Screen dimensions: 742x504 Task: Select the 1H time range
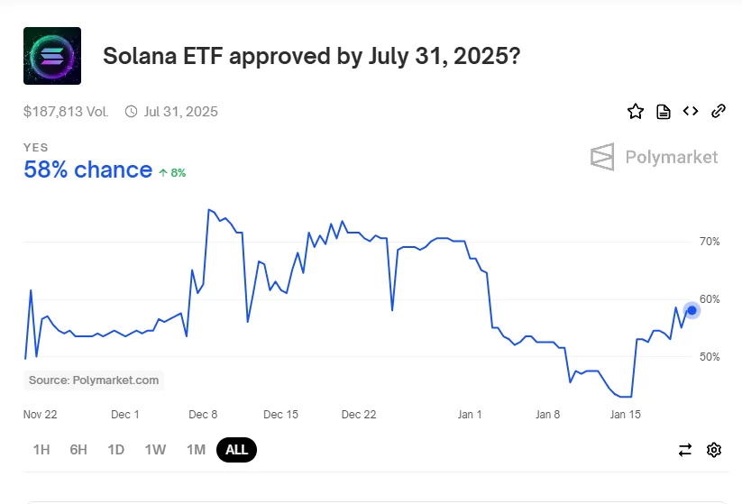(x=41, y=450)
